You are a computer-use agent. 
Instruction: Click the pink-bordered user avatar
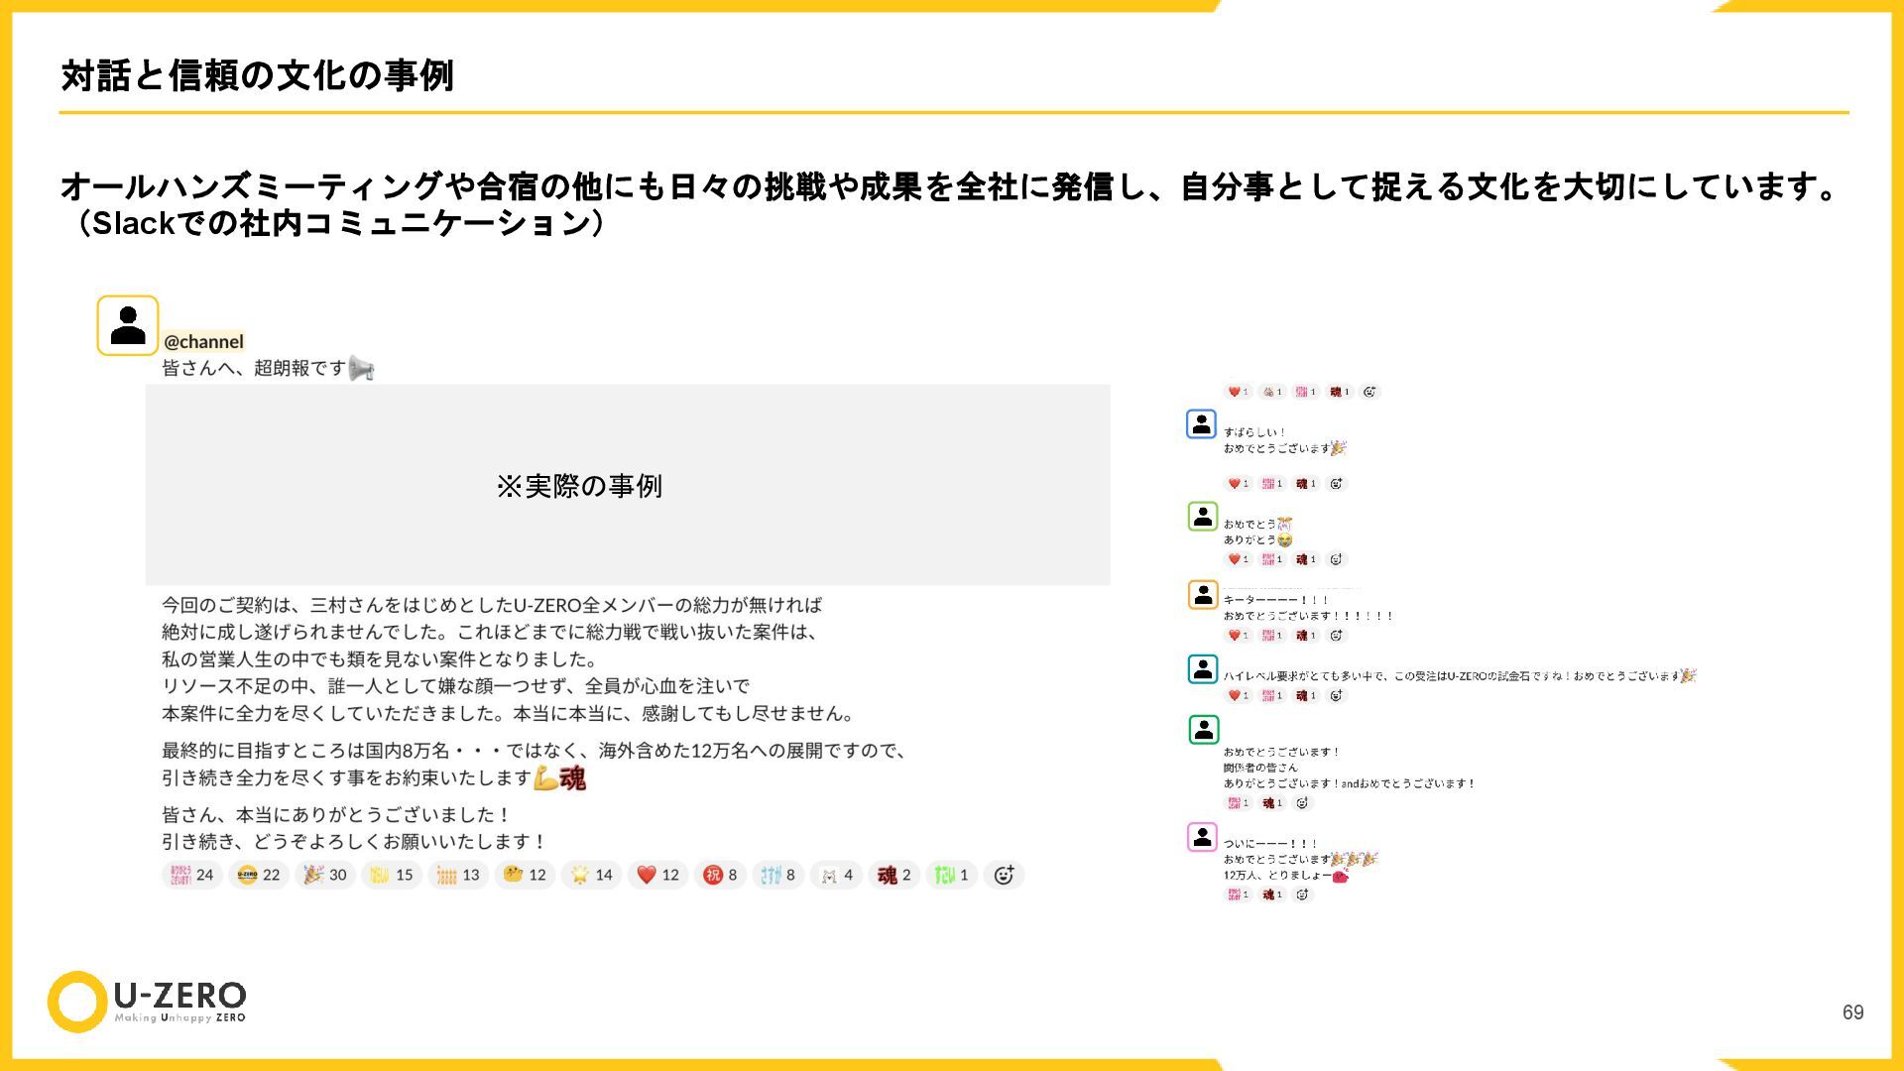coord(1202,837)
